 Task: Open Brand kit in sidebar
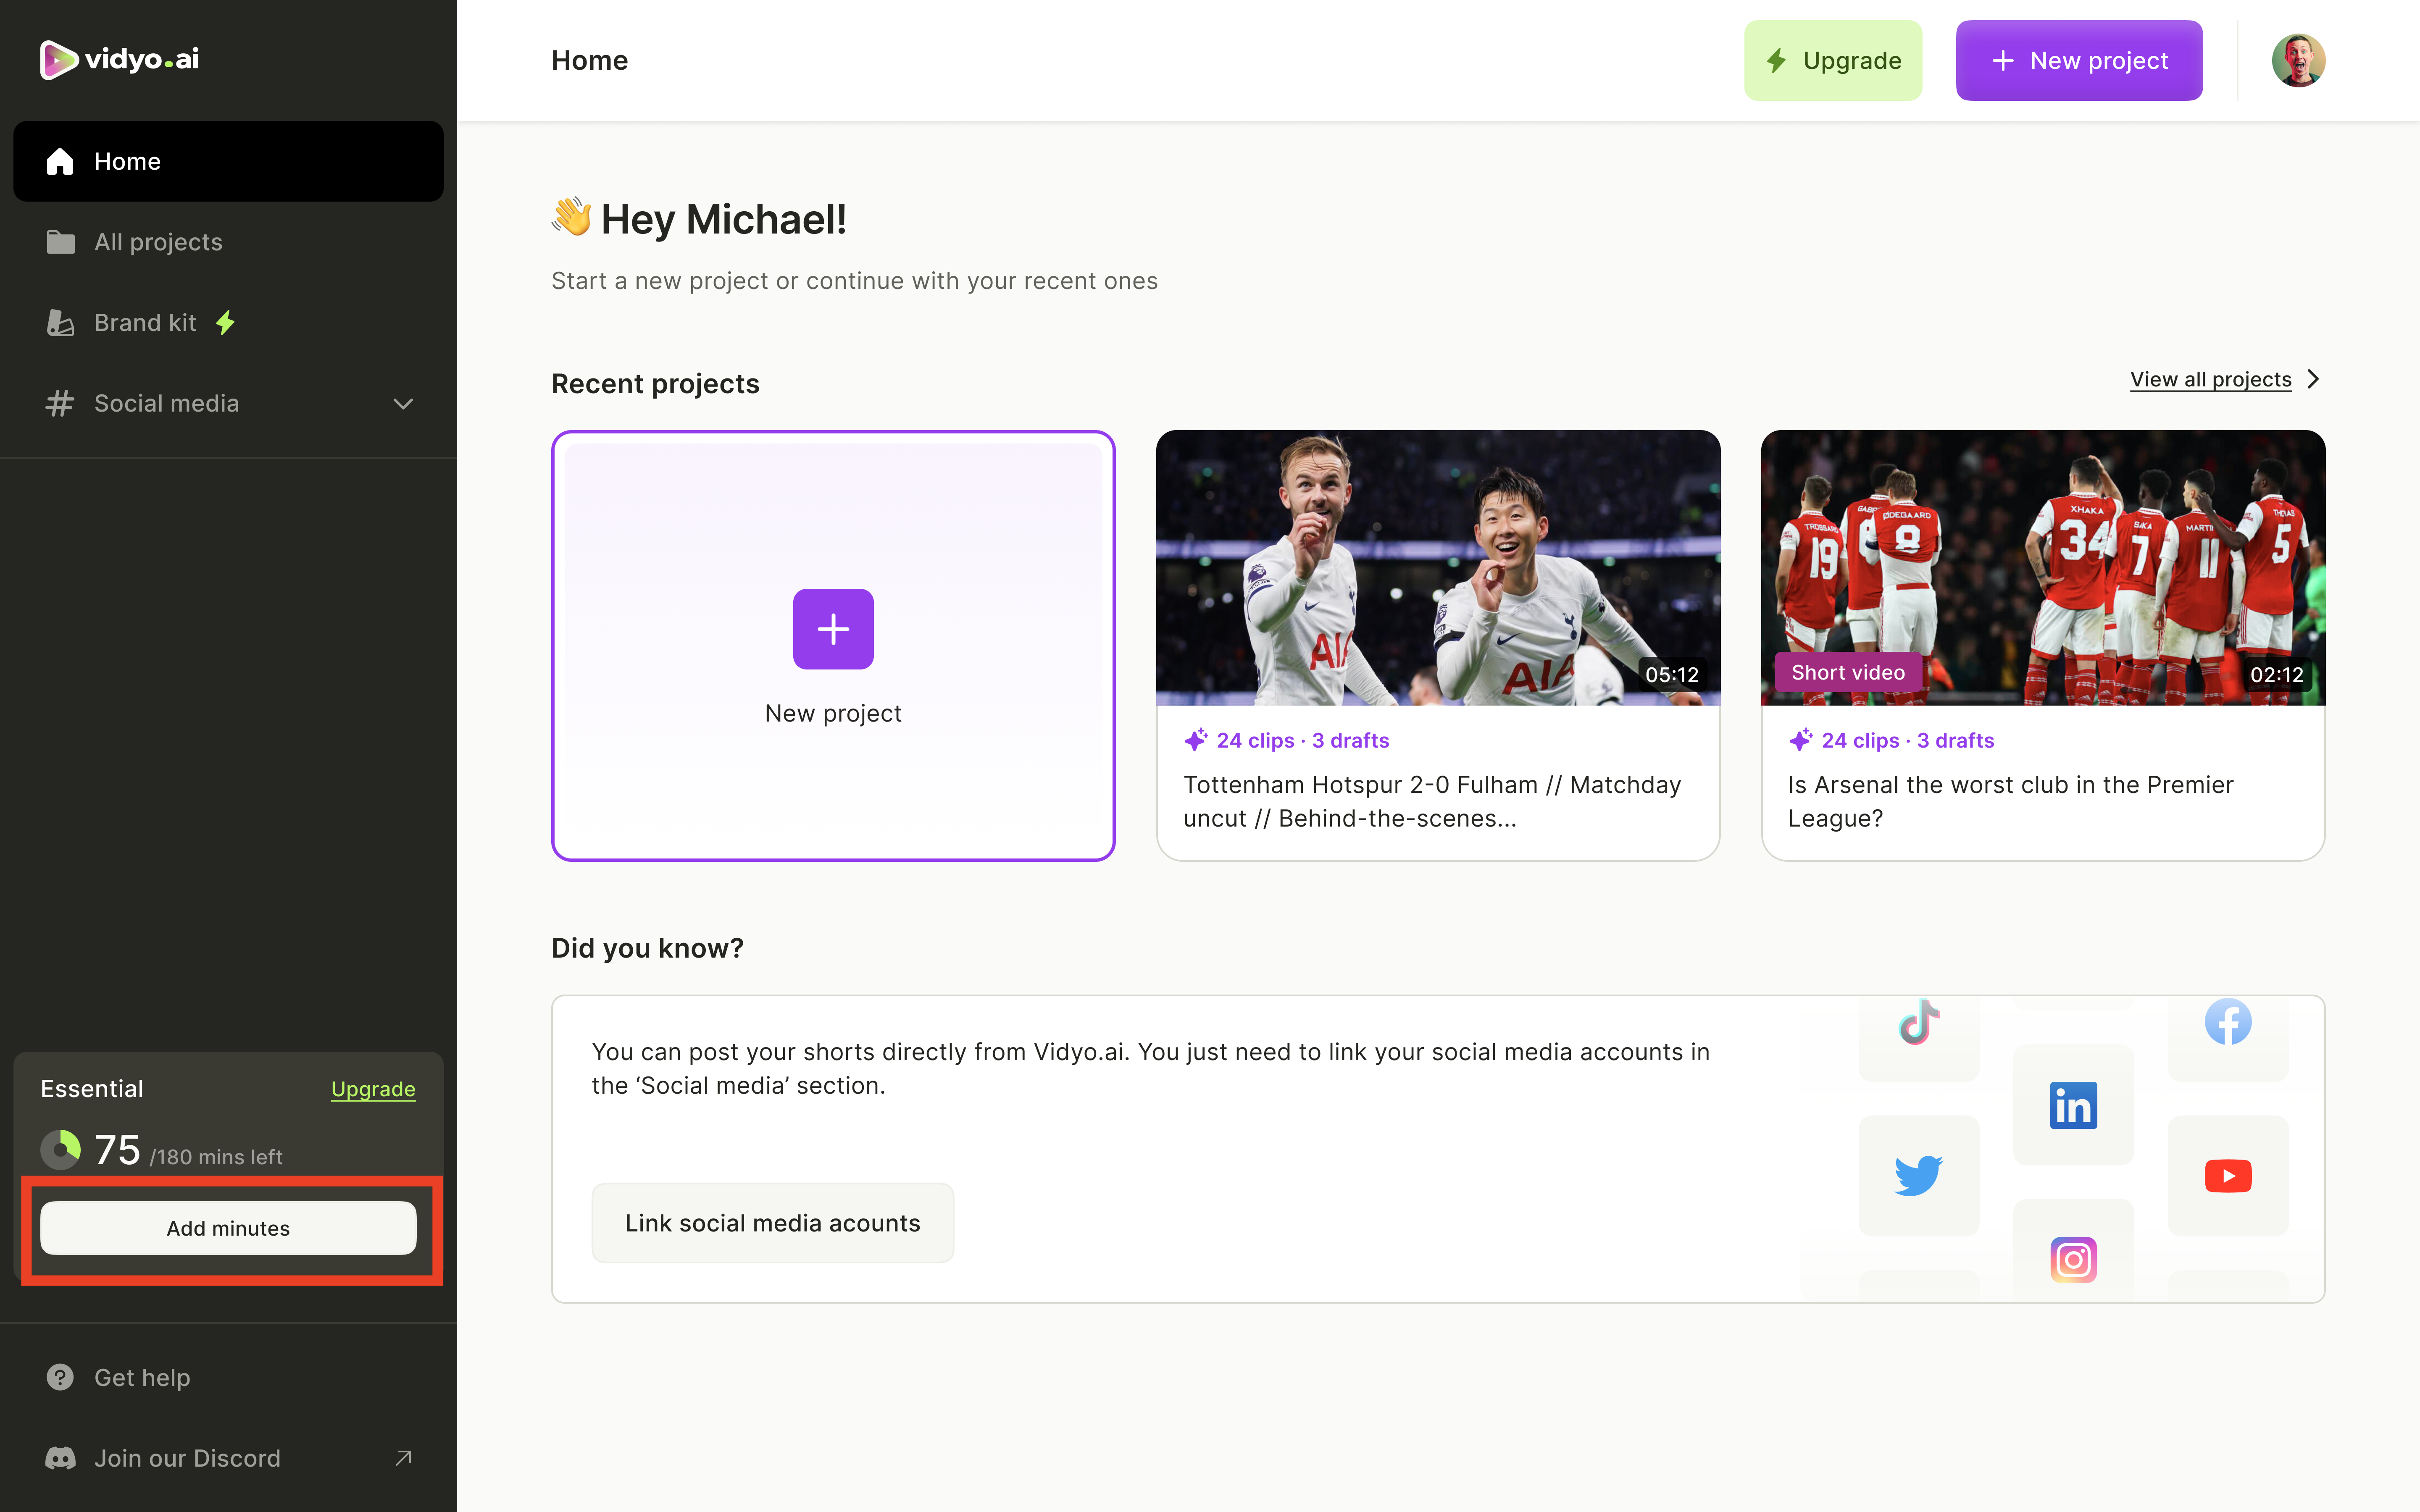pos(228,322)
